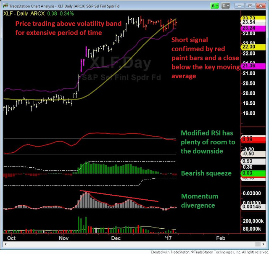Select the 'Momentum divergence' annotation
Viewport: 269px width, 254px height.
tap(200, 201)
